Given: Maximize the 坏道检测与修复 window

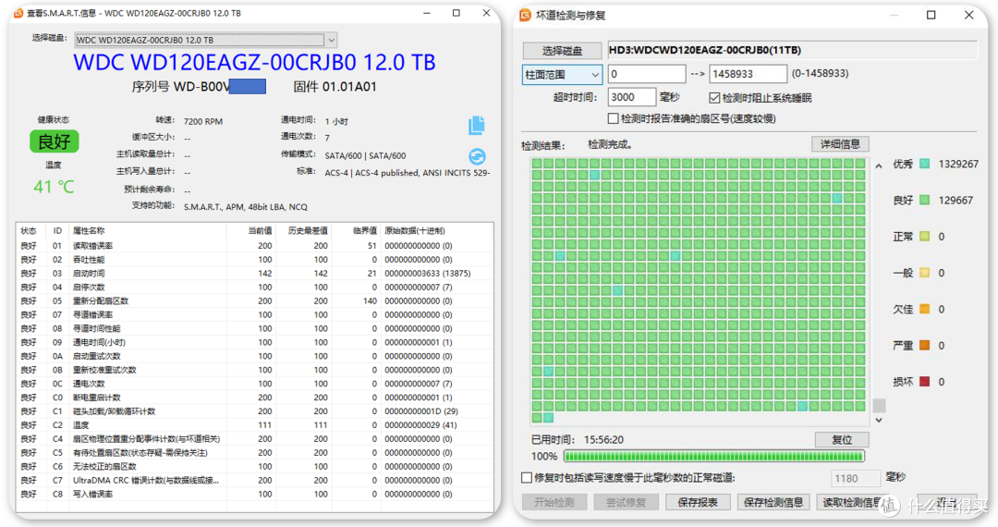Looking at the screenshot, I should click(x=931, y=15).
